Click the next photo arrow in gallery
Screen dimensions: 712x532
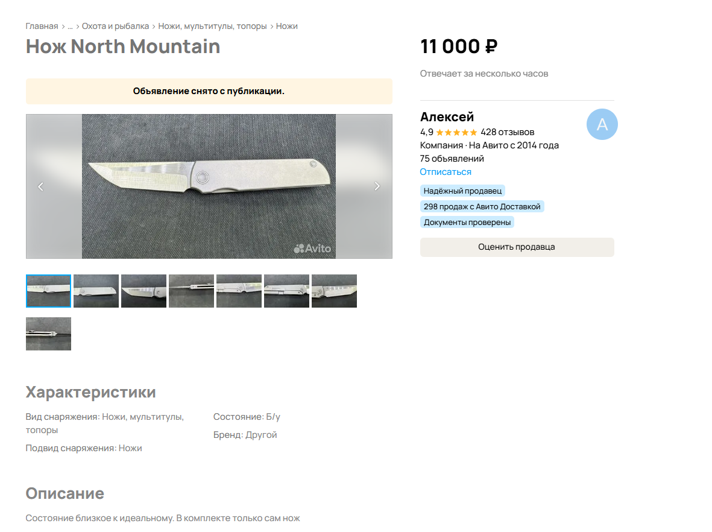point(377,186)
